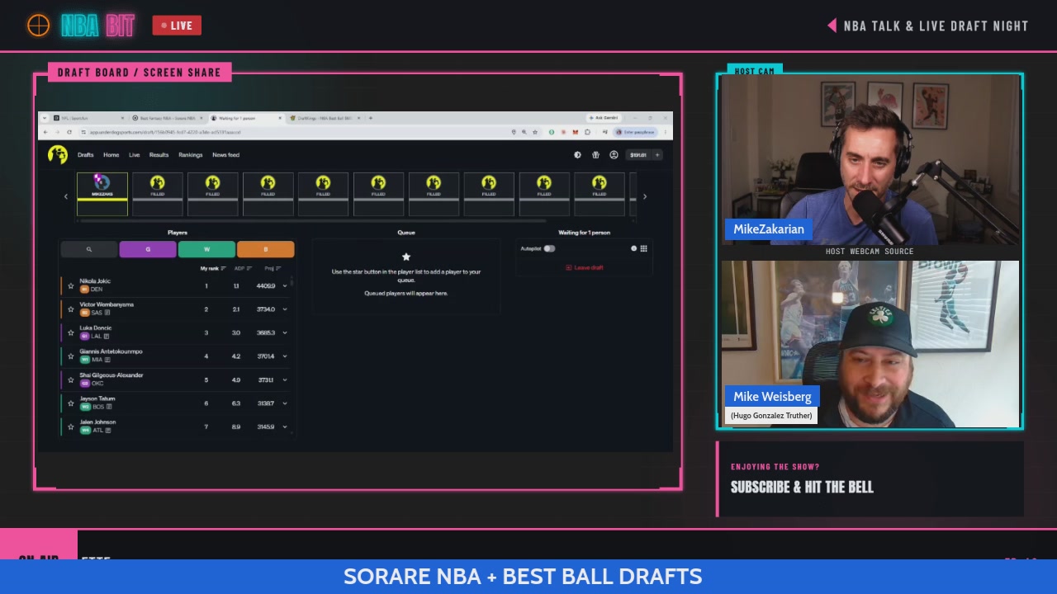Expand Giannis Antetokounmpo row chevron
This screenshot has width=1057, height=594.
click(285, 356)
